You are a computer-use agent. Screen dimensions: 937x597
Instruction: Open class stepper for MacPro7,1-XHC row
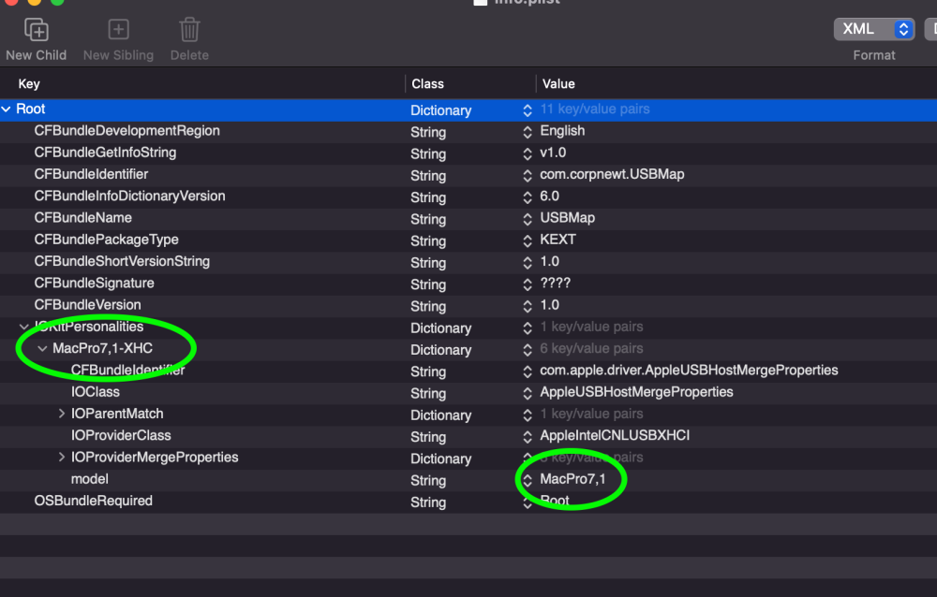coord(527,350)
